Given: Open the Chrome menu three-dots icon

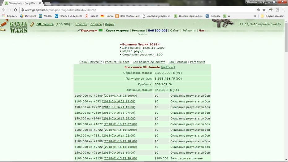Looking at the screenshot, I should (284, 10).
